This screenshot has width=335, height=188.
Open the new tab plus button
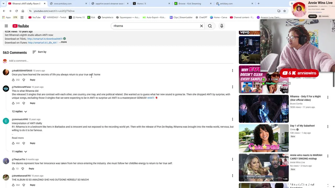(x=259, y=4)
